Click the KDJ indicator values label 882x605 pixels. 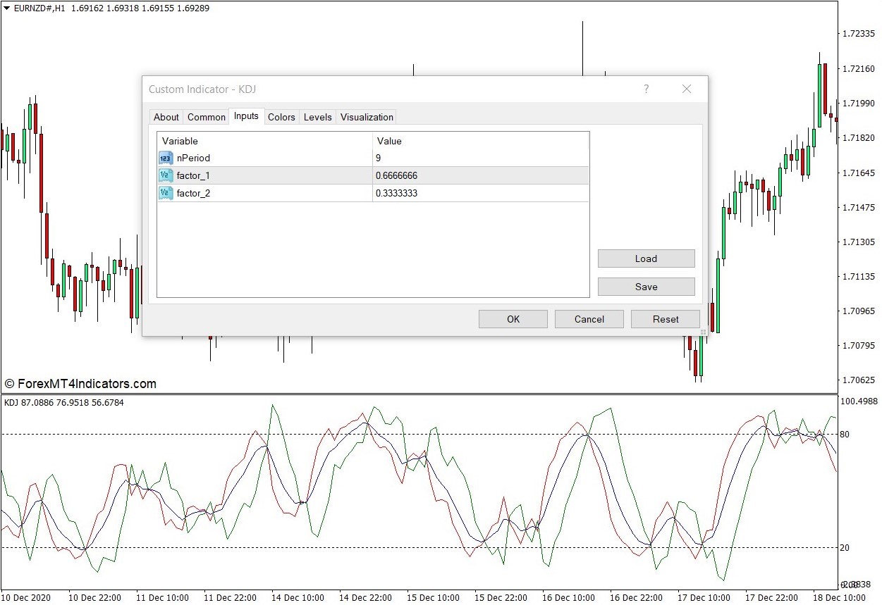coord(64,403)
